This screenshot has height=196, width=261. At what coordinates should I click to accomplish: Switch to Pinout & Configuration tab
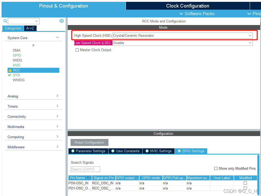(x=63, y=6)
